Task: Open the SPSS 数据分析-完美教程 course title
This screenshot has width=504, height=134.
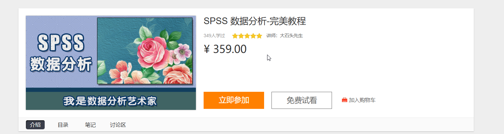Action: (255, 21)
